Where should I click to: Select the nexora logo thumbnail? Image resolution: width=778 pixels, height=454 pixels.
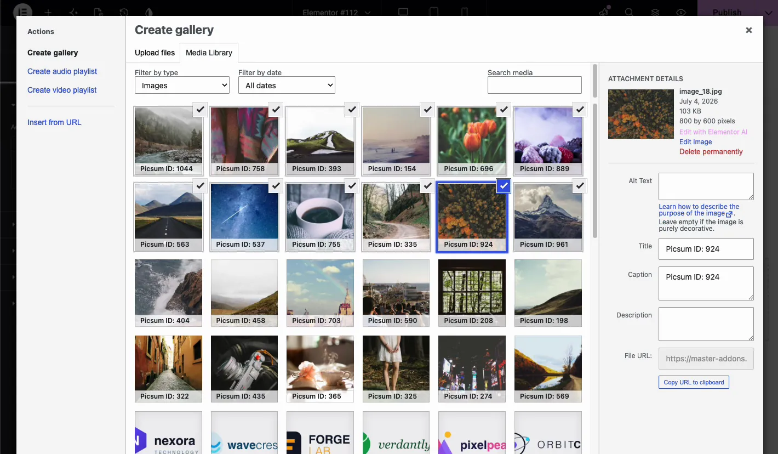[169, 433]
